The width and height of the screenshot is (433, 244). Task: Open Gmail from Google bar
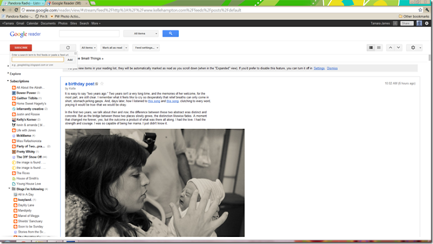(20, 23)
